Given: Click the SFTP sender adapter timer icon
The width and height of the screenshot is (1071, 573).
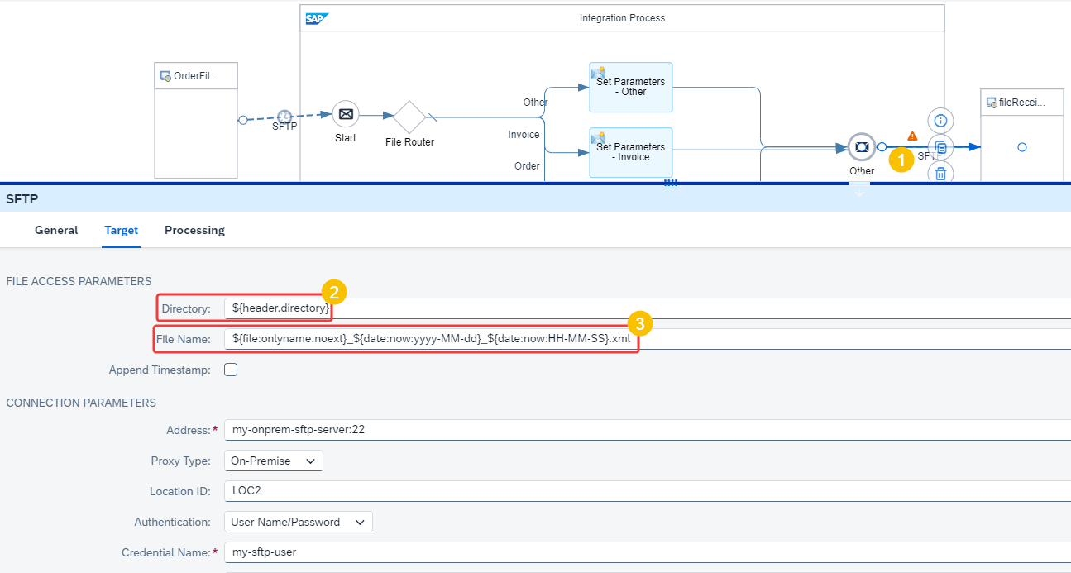Looking at the screenshot, I should click(x=284, y=116).
